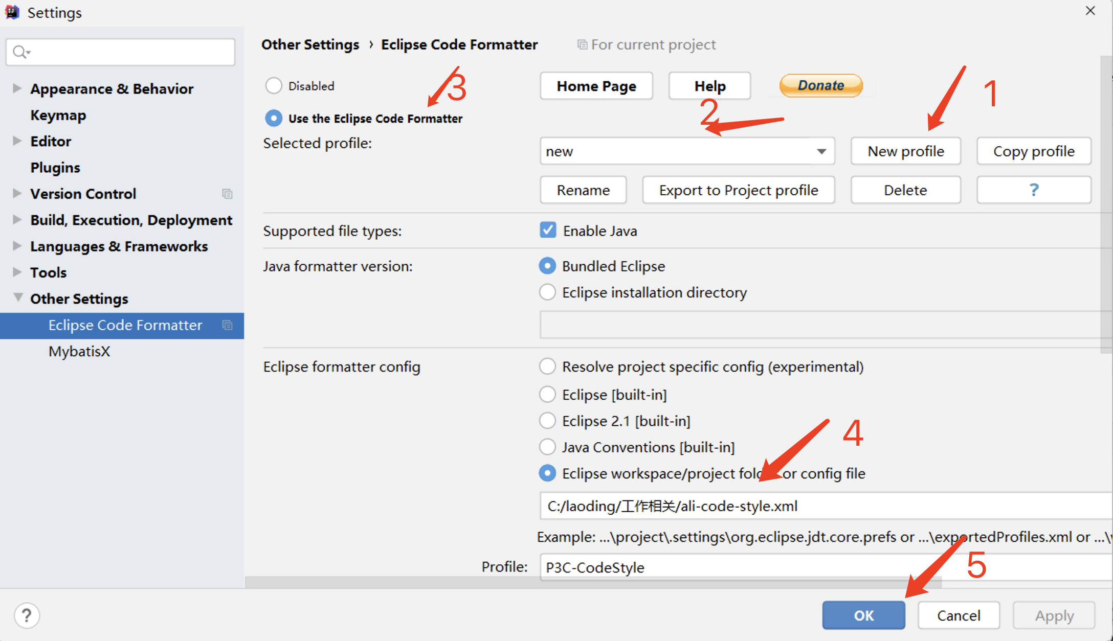This screenshot has height=641, width=1113.
Task: Click the vertical scrollbar on the right
Action: pyautogui.click(x=1107, y=204)
